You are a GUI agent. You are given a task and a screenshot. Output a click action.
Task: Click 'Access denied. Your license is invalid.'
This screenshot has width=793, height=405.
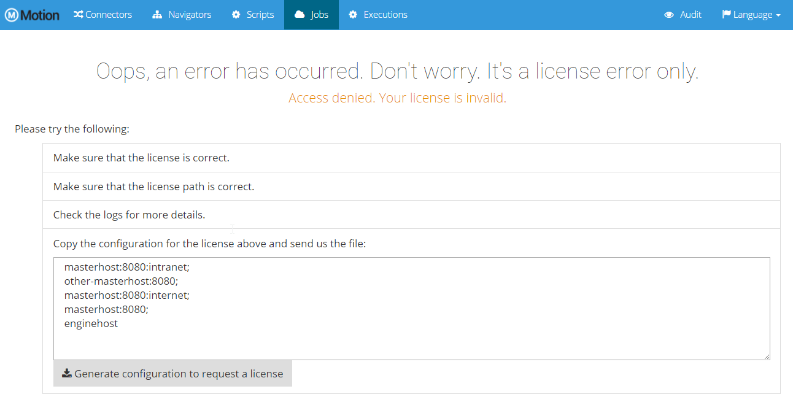[397, 98]
